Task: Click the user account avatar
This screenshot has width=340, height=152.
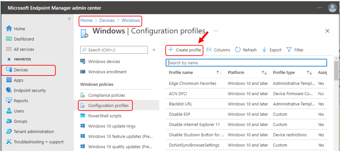Action: pos(332,8)
